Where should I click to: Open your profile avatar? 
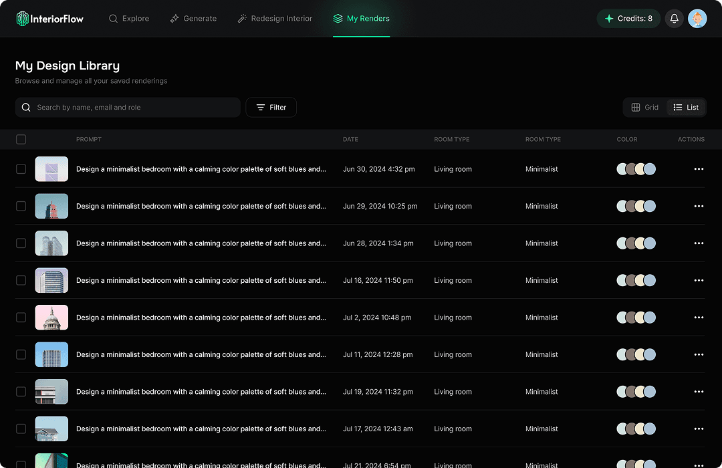[x=697, y=18]
